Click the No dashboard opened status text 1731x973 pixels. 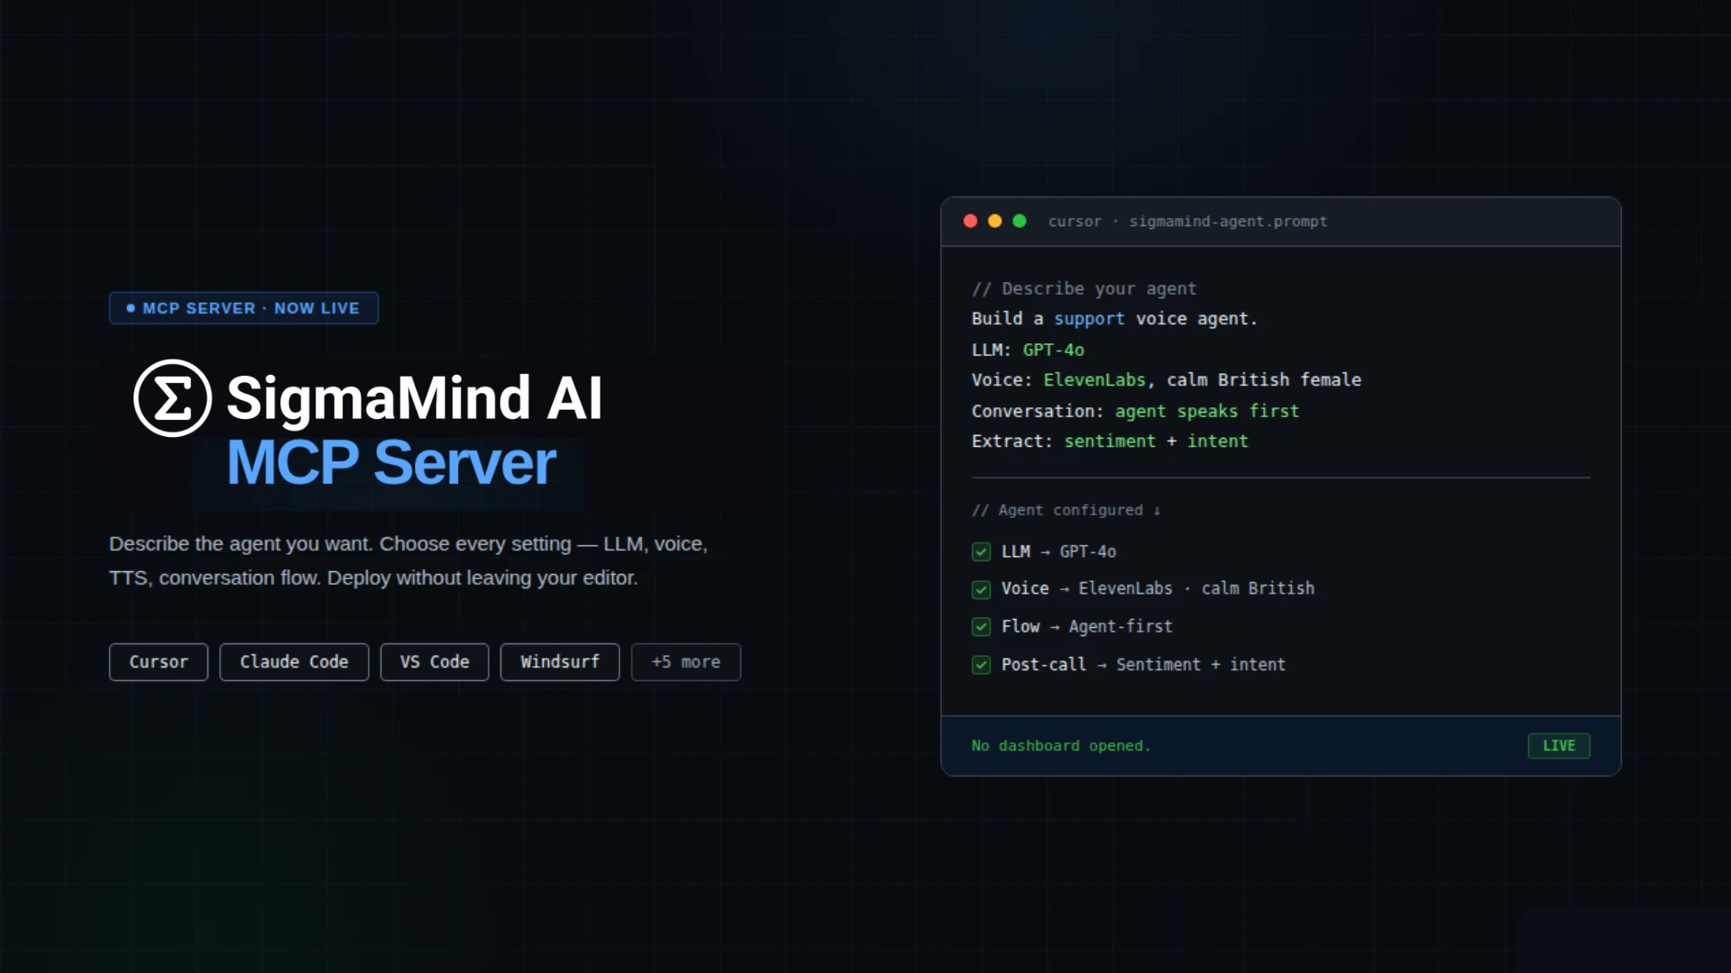click(x=1060, y=746)
